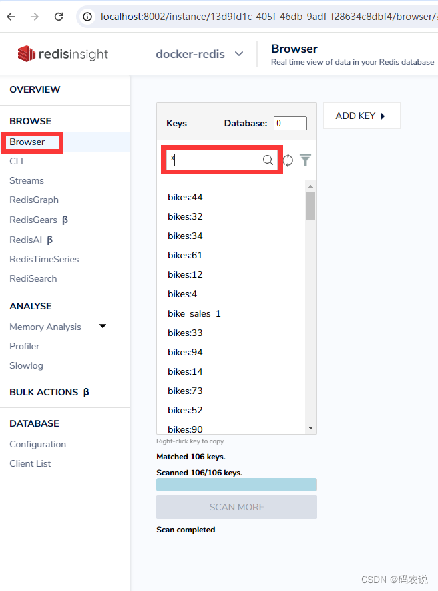The height and width of the screenshot is (591, 438).
Task: Select key bikes:44
Action: click(x=185, y=197)
